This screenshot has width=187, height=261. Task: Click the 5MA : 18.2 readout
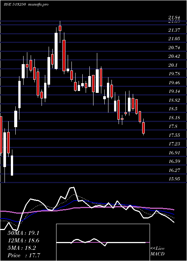click(22, 248)
